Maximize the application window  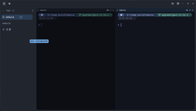[x=188, y=4]
